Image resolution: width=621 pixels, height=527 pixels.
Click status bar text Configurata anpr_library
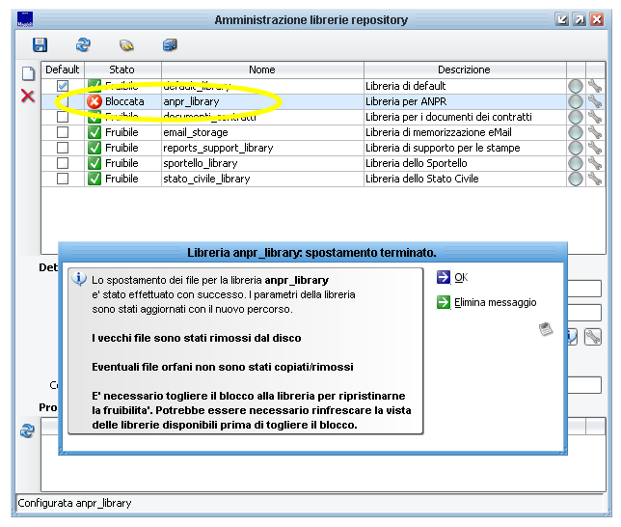pyautogui.click(x=74, y=503)
